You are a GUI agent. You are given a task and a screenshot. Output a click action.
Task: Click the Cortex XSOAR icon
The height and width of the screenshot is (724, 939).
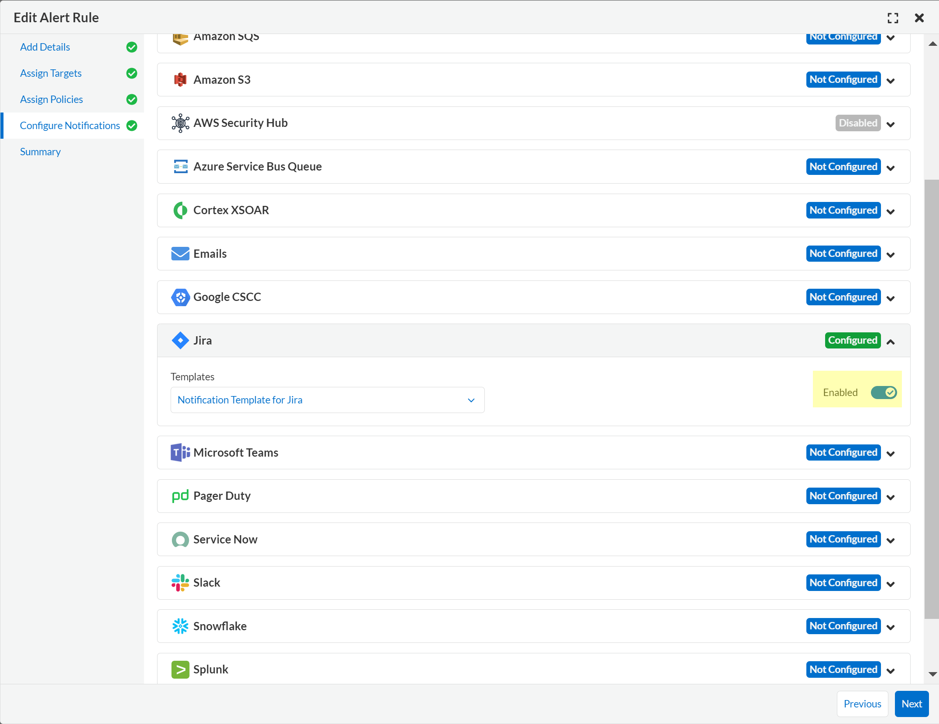(180, 210)
